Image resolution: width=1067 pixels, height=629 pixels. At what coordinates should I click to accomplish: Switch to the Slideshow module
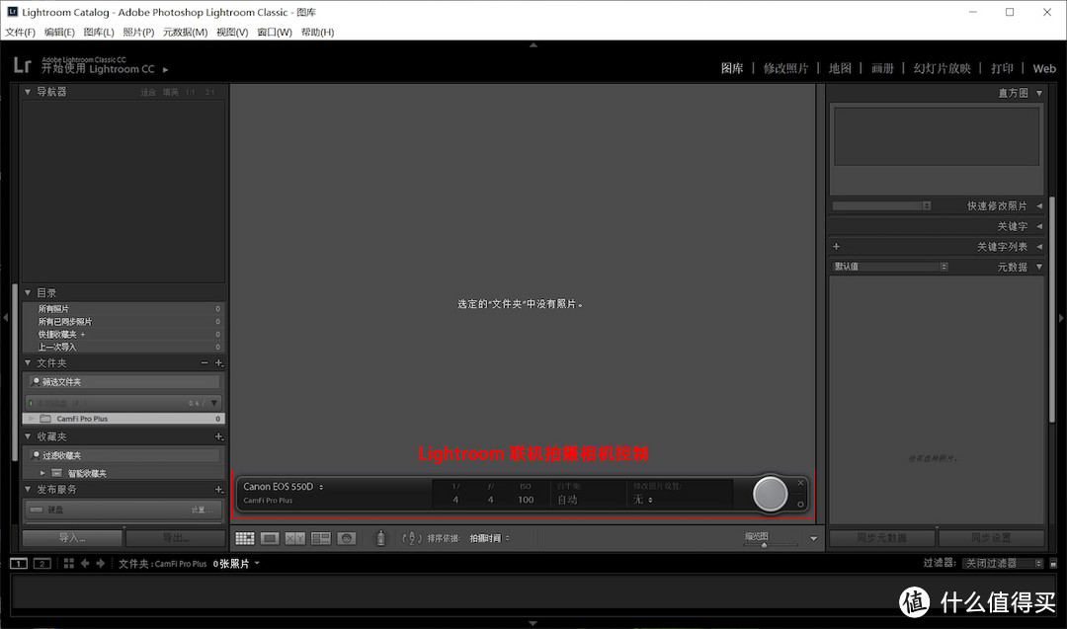942,68
